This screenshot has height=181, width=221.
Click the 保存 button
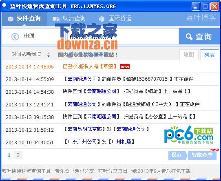pyautogui.click(x=177, y=155)
